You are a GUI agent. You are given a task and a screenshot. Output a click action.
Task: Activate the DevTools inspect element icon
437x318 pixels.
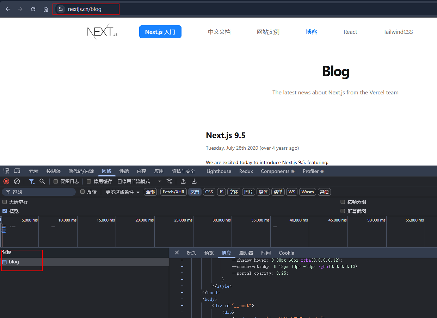[x=6, y=171]
